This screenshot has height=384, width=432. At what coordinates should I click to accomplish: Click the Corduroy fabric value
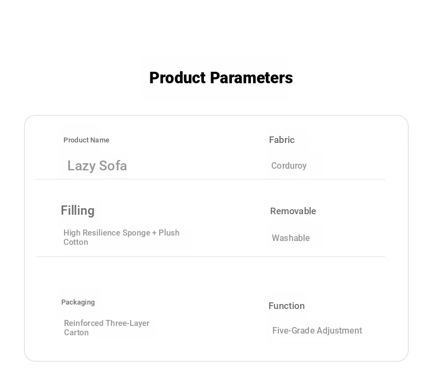pos(289,166)
